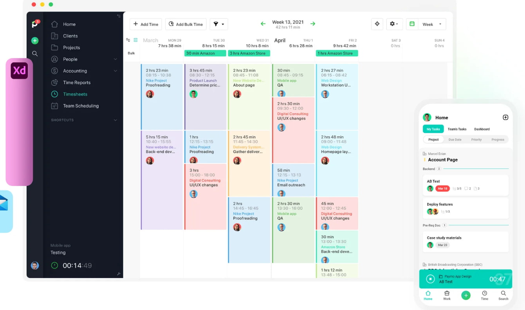525x310 pixels.
Task: Switch to the Dashboard tab
Action: pyautogui.click(x=482, y=129)
